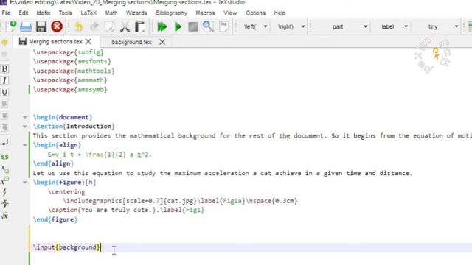Compile with the single green arrow
472x265 pixels.
pyautogui.click(x=178, y=26)
